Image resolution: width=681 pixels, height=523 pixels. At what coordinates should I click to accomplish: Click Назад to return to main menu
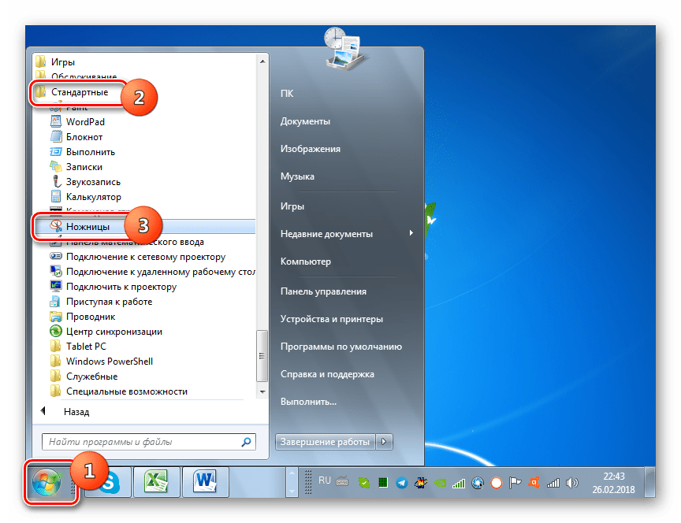pyautogui.click(x=77, y=412)
